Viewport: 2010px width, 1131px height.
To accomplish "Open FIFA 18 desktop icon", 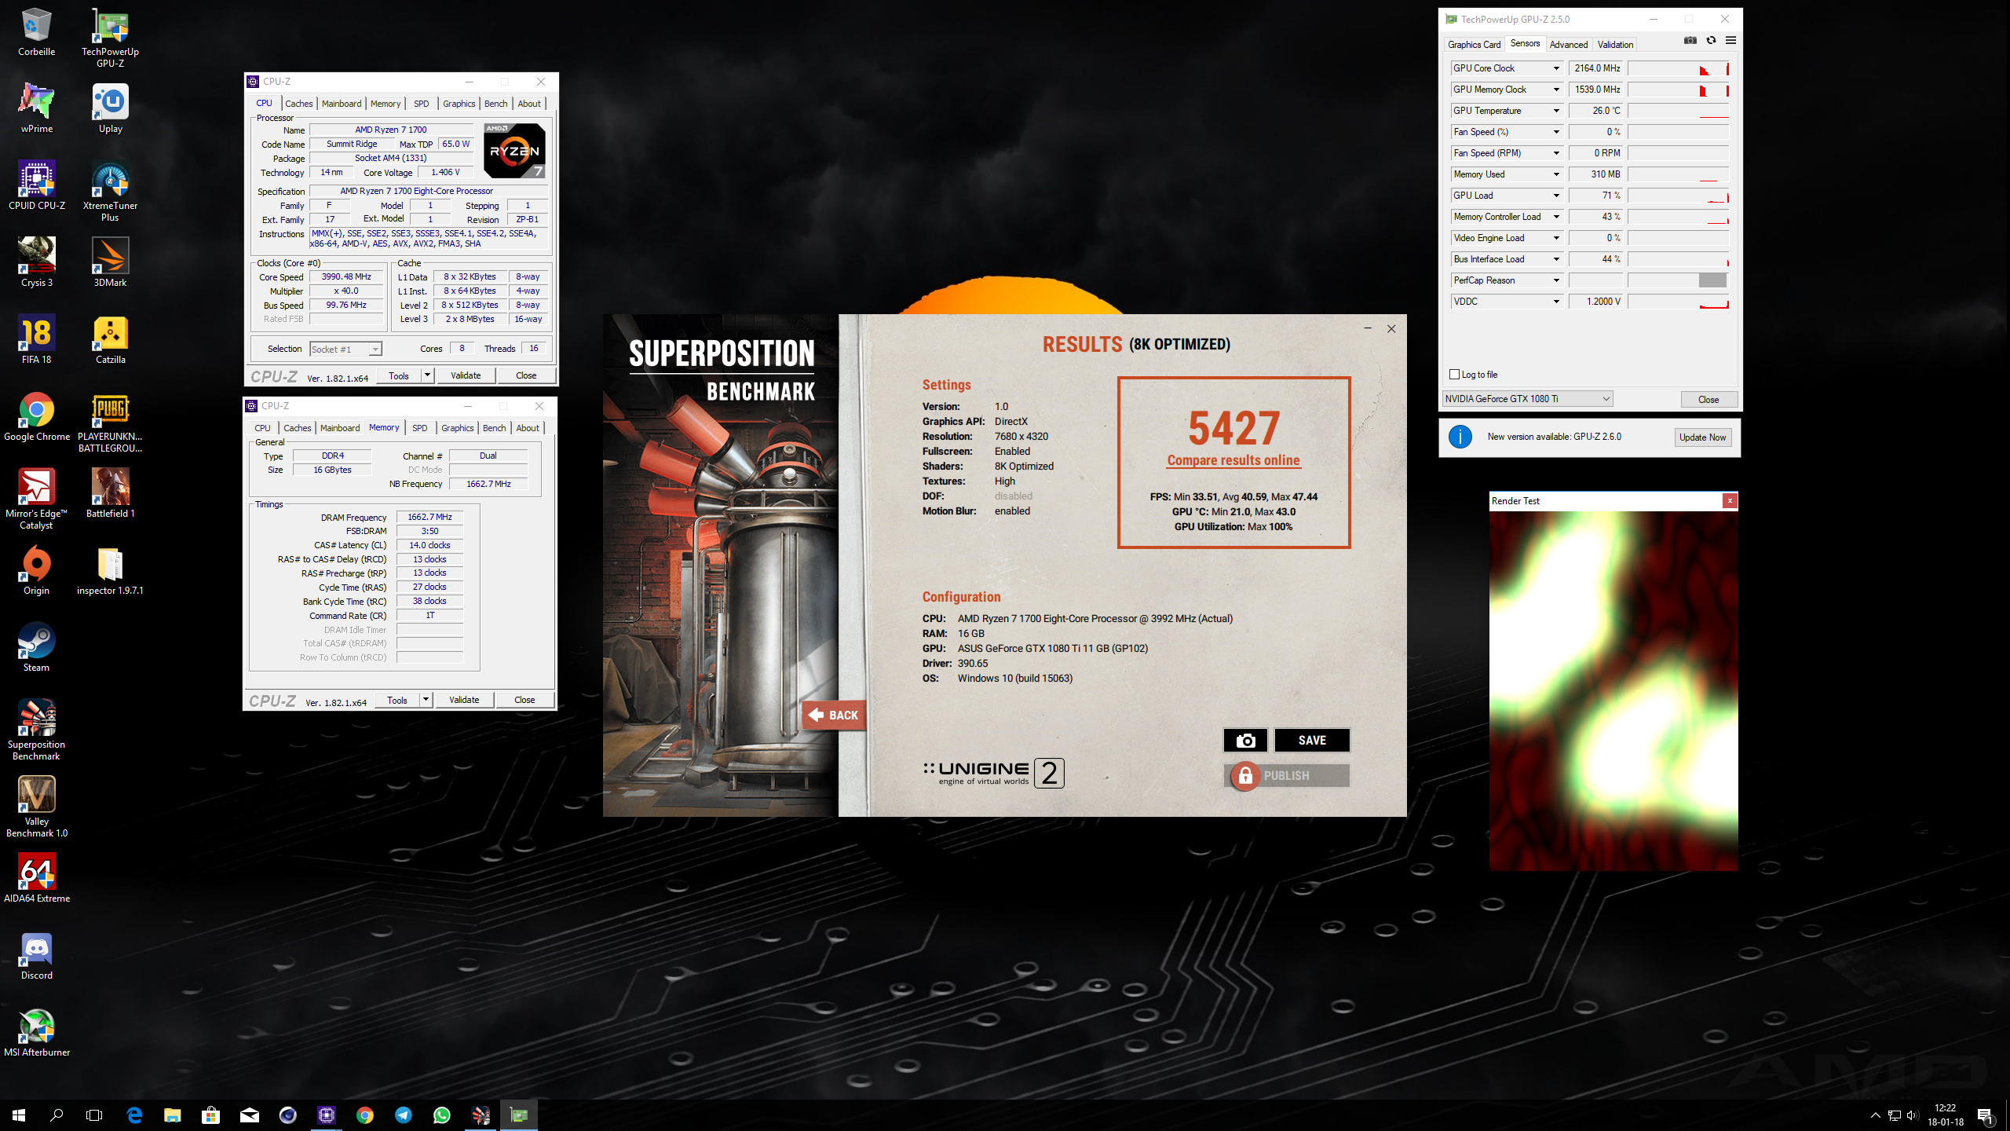I will 36,340.
